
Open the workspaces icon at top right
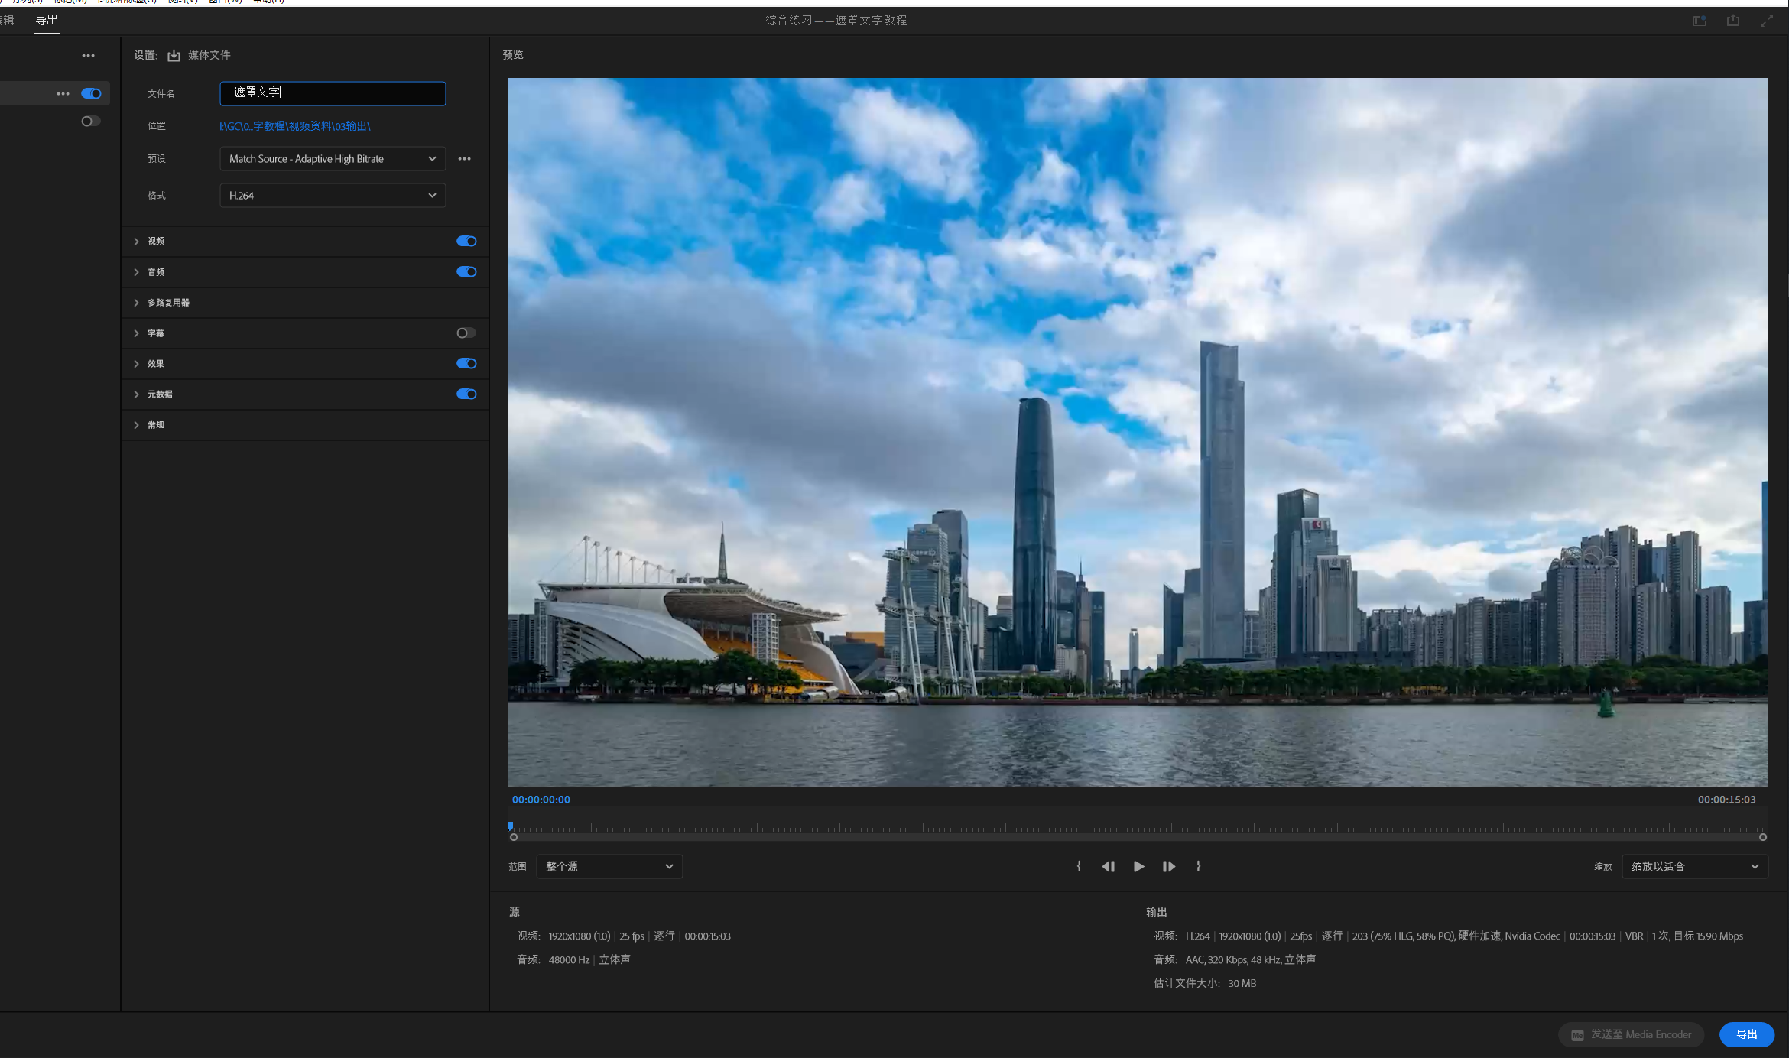[1699, 21]
